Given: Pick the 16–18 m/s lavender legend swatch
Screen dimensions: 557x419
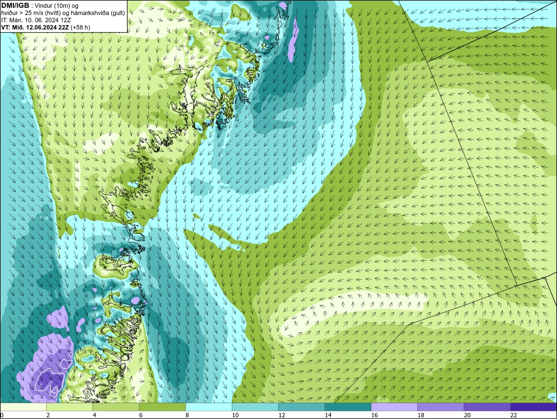Looking at the screenshot, I should pyautogui.click(x=394, y=407).
